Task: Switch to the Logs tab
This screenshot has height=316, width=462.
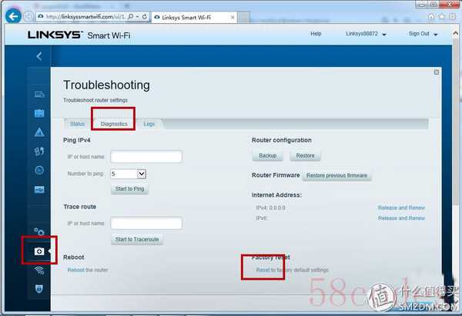Action: pos(149,124)
